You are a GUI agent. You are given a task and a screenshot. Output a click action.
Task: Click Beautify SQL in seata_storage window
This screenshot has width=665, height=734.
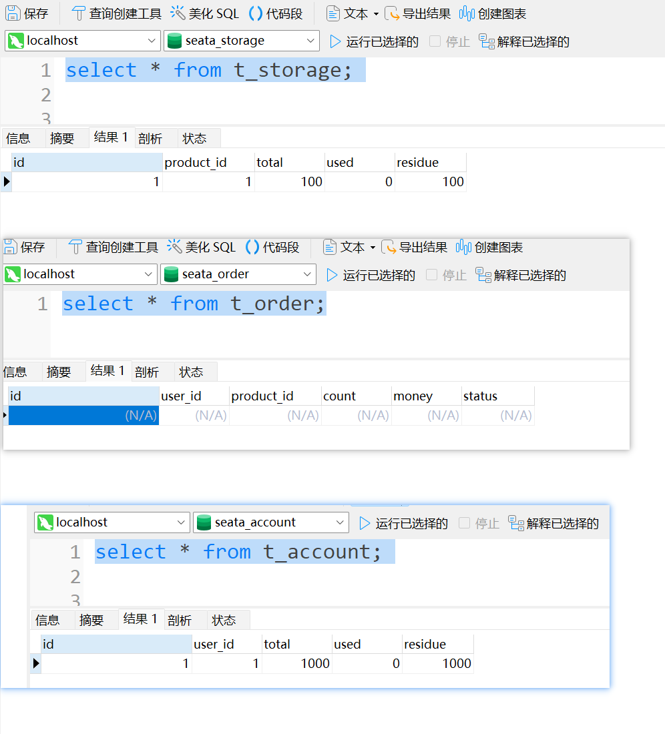pyautogui.click(x=205, y=13)
